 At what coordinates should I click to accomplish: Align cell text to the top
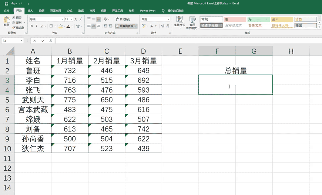(x=89, y=19)
